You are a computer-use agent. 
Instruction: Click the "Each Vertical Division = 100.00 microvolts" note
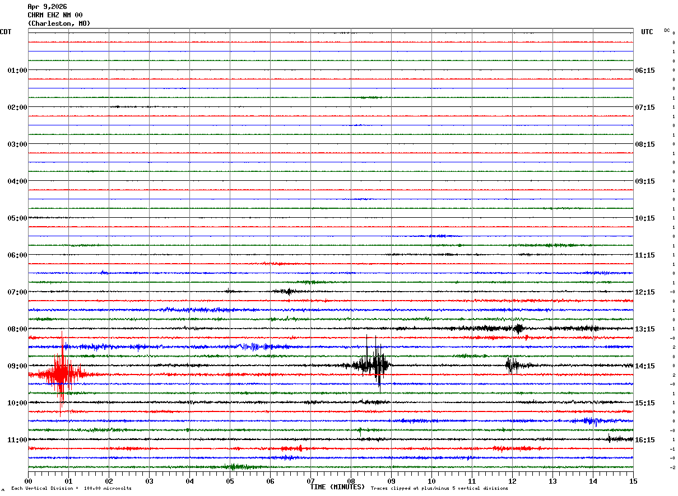71,489
